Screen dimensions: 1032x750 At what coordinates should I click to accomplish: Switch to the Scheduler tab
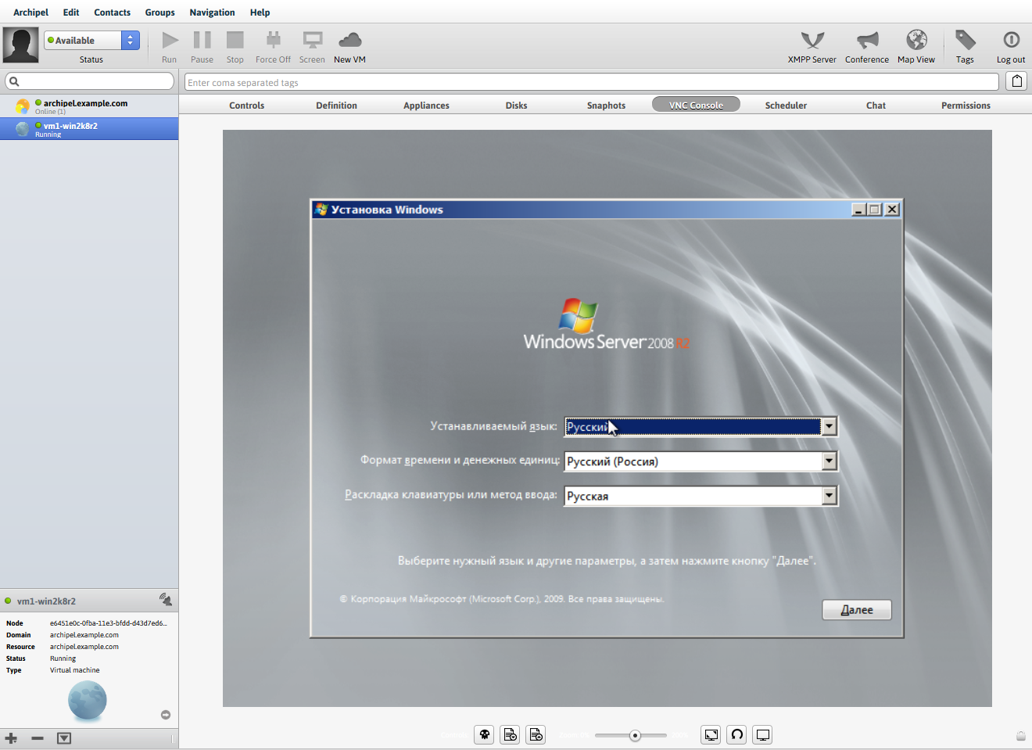coord(786,106)
